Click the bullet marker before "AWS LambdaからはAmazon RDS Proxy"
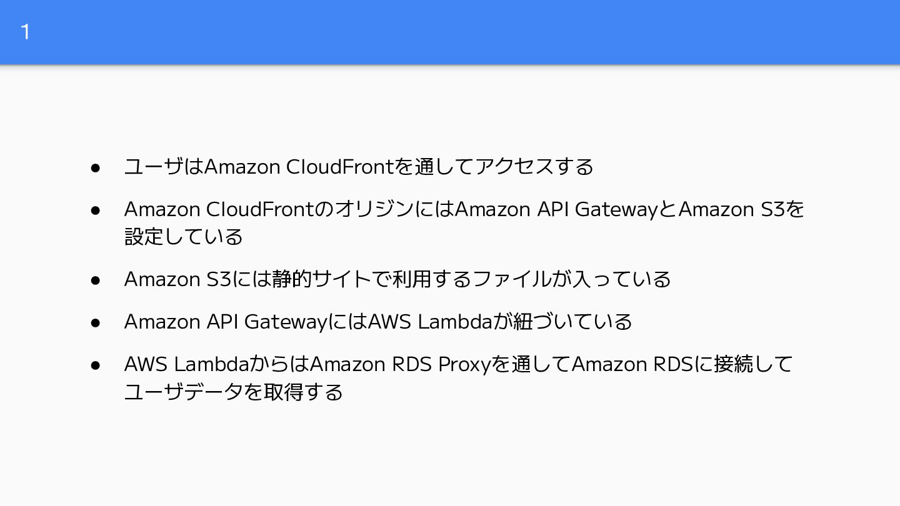This screenshot has width=900, height=506. (x=96, y=364)
